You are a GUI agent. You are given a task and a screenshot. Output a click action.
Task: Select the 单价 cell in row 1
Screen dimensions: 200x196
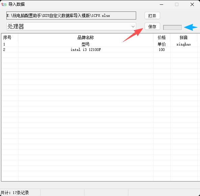pos(162,44)
